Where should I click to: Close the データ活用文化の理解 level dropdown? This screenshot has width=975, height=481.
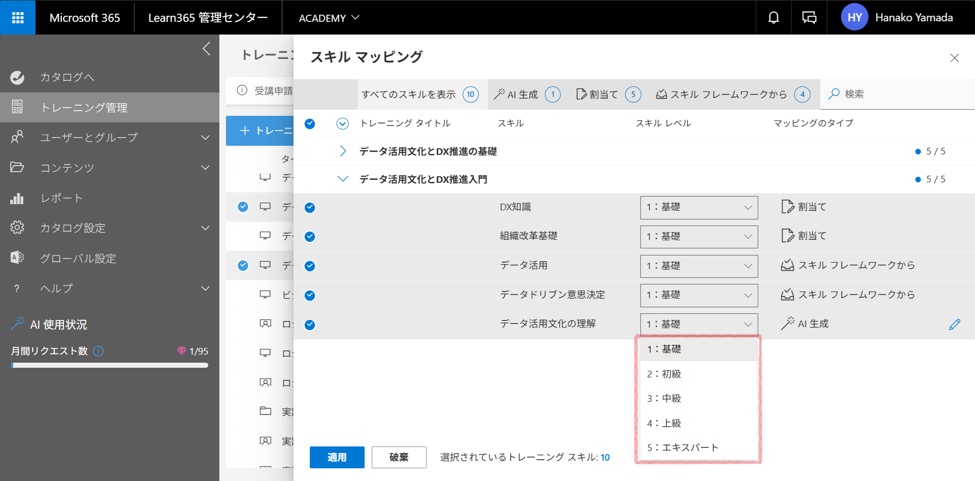(x=699, y=324)
